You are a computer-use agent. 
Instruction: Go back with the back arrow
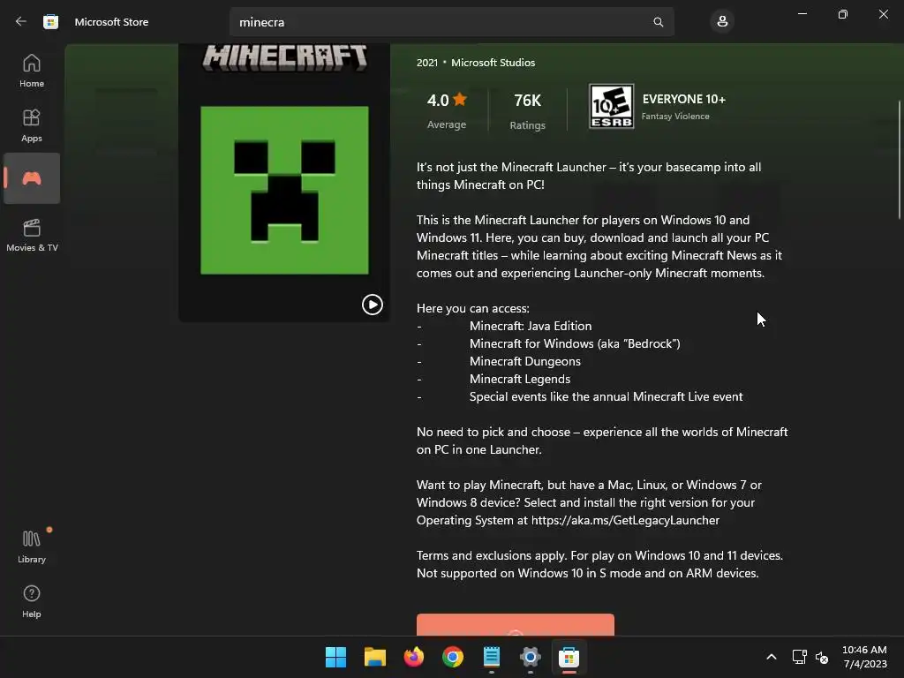tap(21, 22)
